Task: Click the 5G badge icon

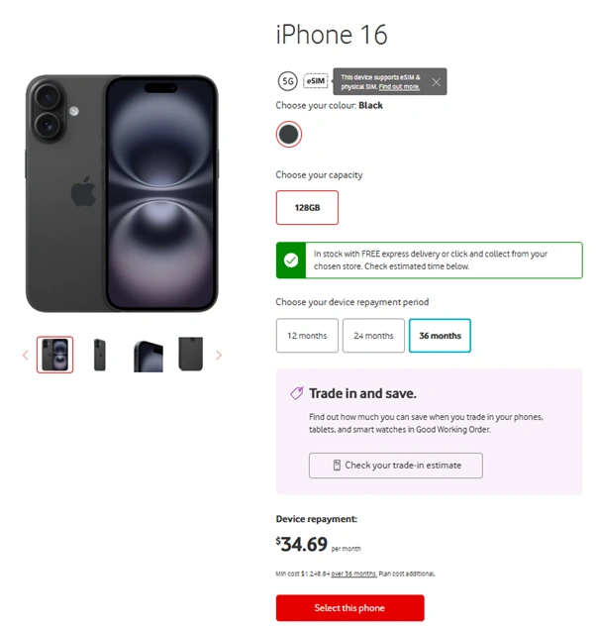Action: [288, 81]
